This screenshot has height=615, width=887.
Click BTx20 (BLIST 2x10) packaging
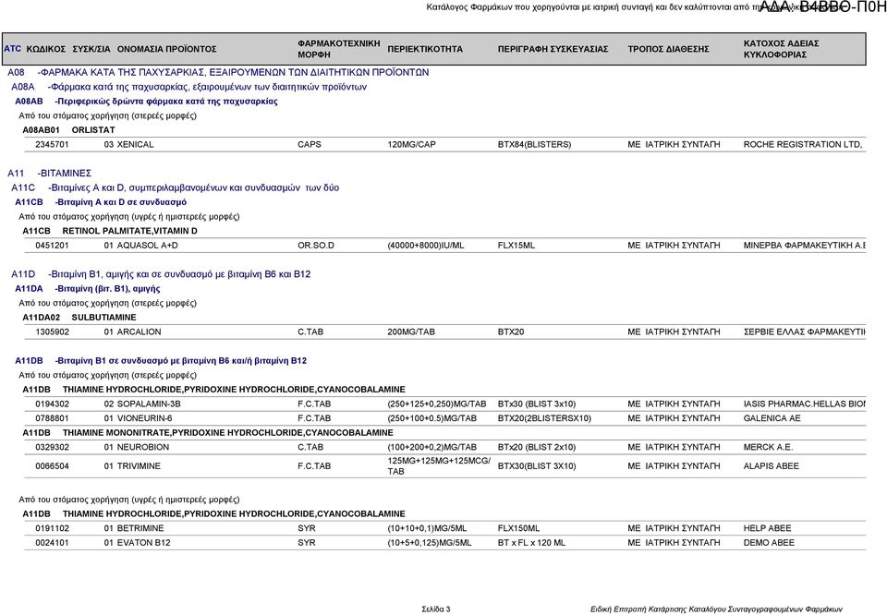pyautogui.click(x=537, y=447)
